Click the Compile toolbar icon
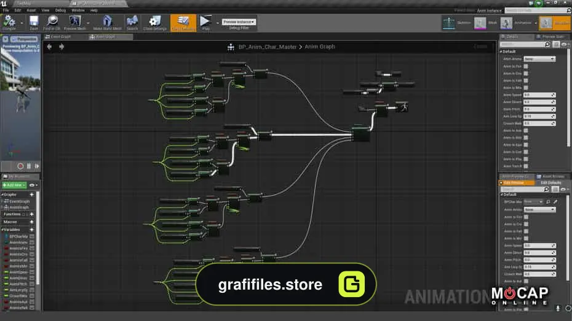The height and width of the screenshot is (321, 572). click(9, 21)
